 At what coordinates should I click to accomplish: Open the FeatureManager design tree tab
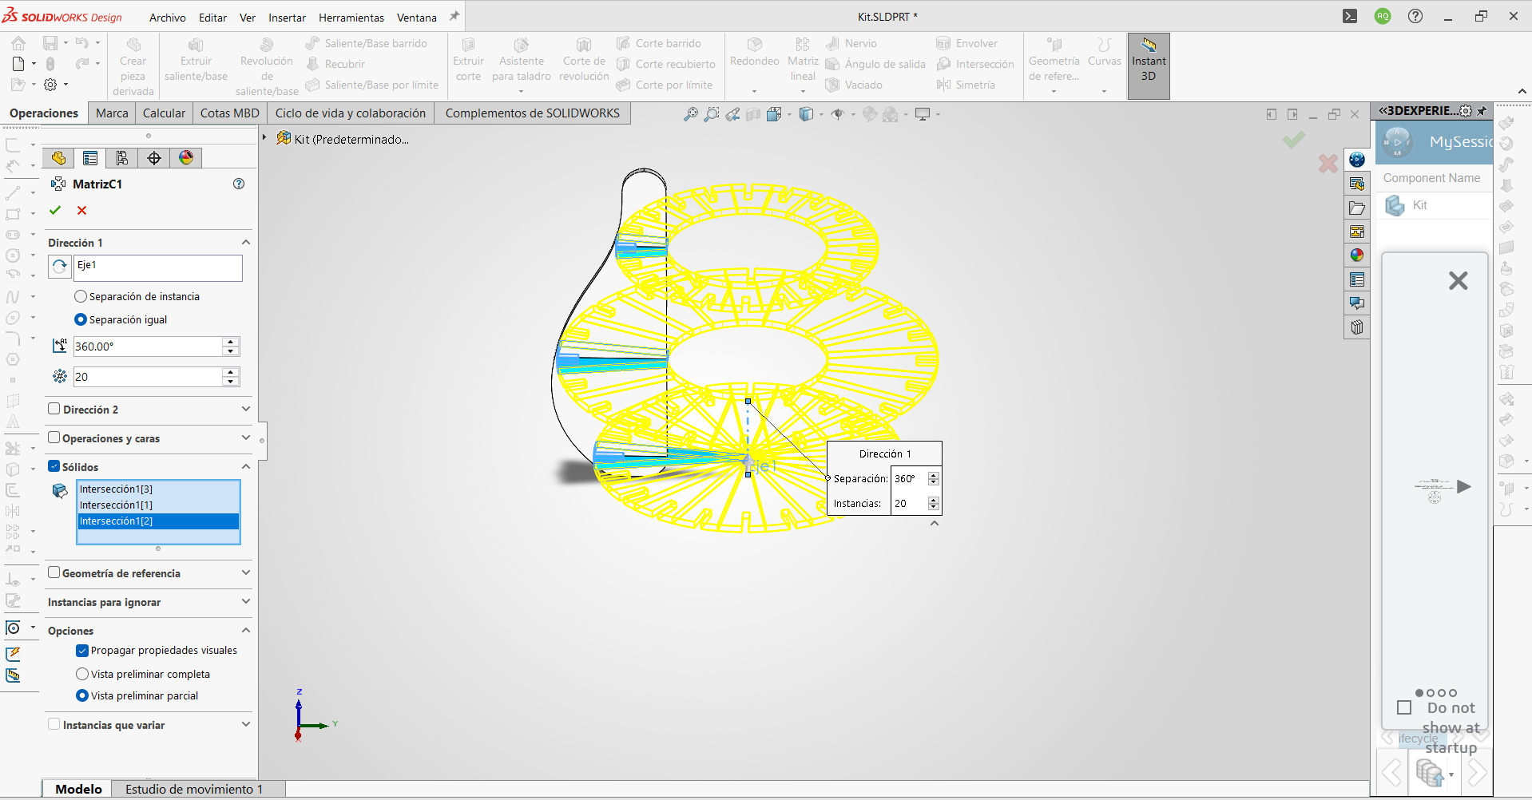point(58,158)
